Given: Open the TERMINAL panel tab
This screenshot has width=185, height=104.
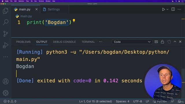Looking at the screenshot, I should click(88, 42).
